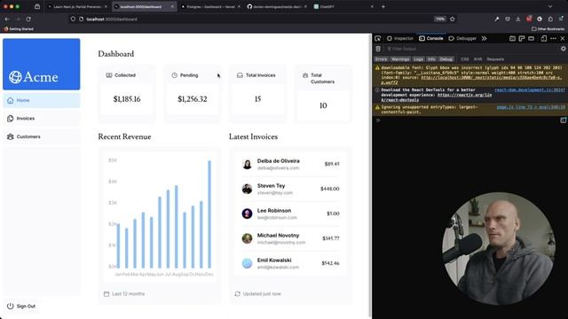Toggle the Logs filter

[x=418, y=59]
